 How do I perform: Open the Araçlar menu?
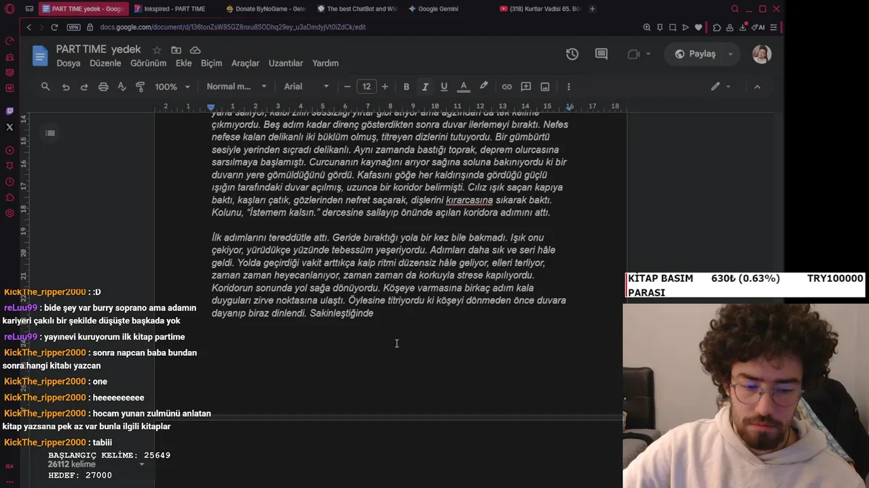click(x=245, y=63)
